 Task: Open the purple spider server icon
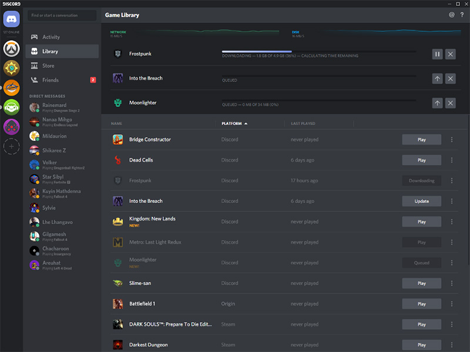[x=11, y=127]
